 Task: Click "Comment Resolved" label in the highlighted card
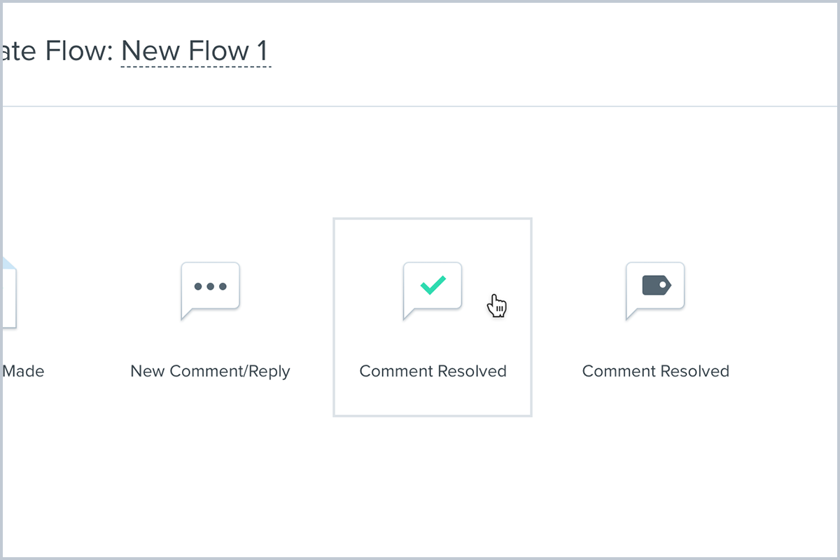[x=433, y=371]
